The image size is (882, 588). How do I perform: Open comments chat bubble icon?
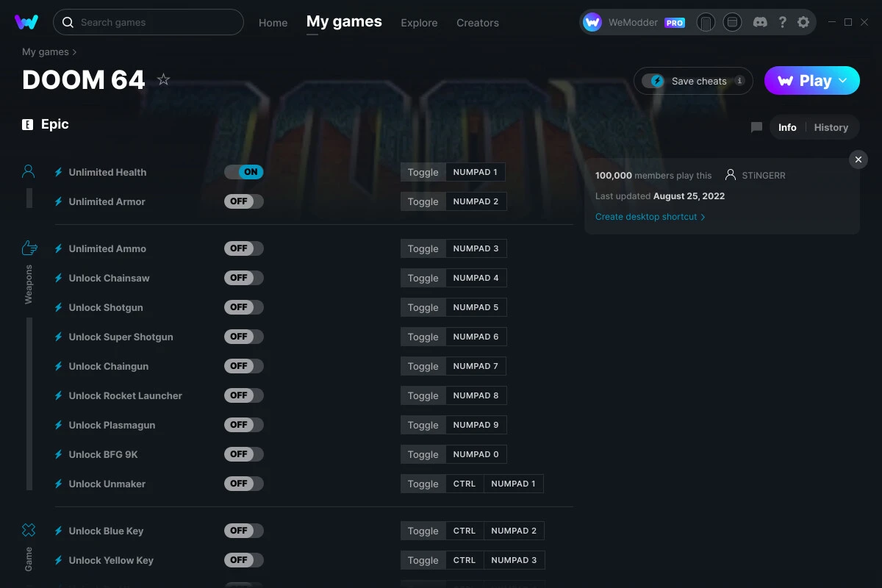[x=756, y=127]
